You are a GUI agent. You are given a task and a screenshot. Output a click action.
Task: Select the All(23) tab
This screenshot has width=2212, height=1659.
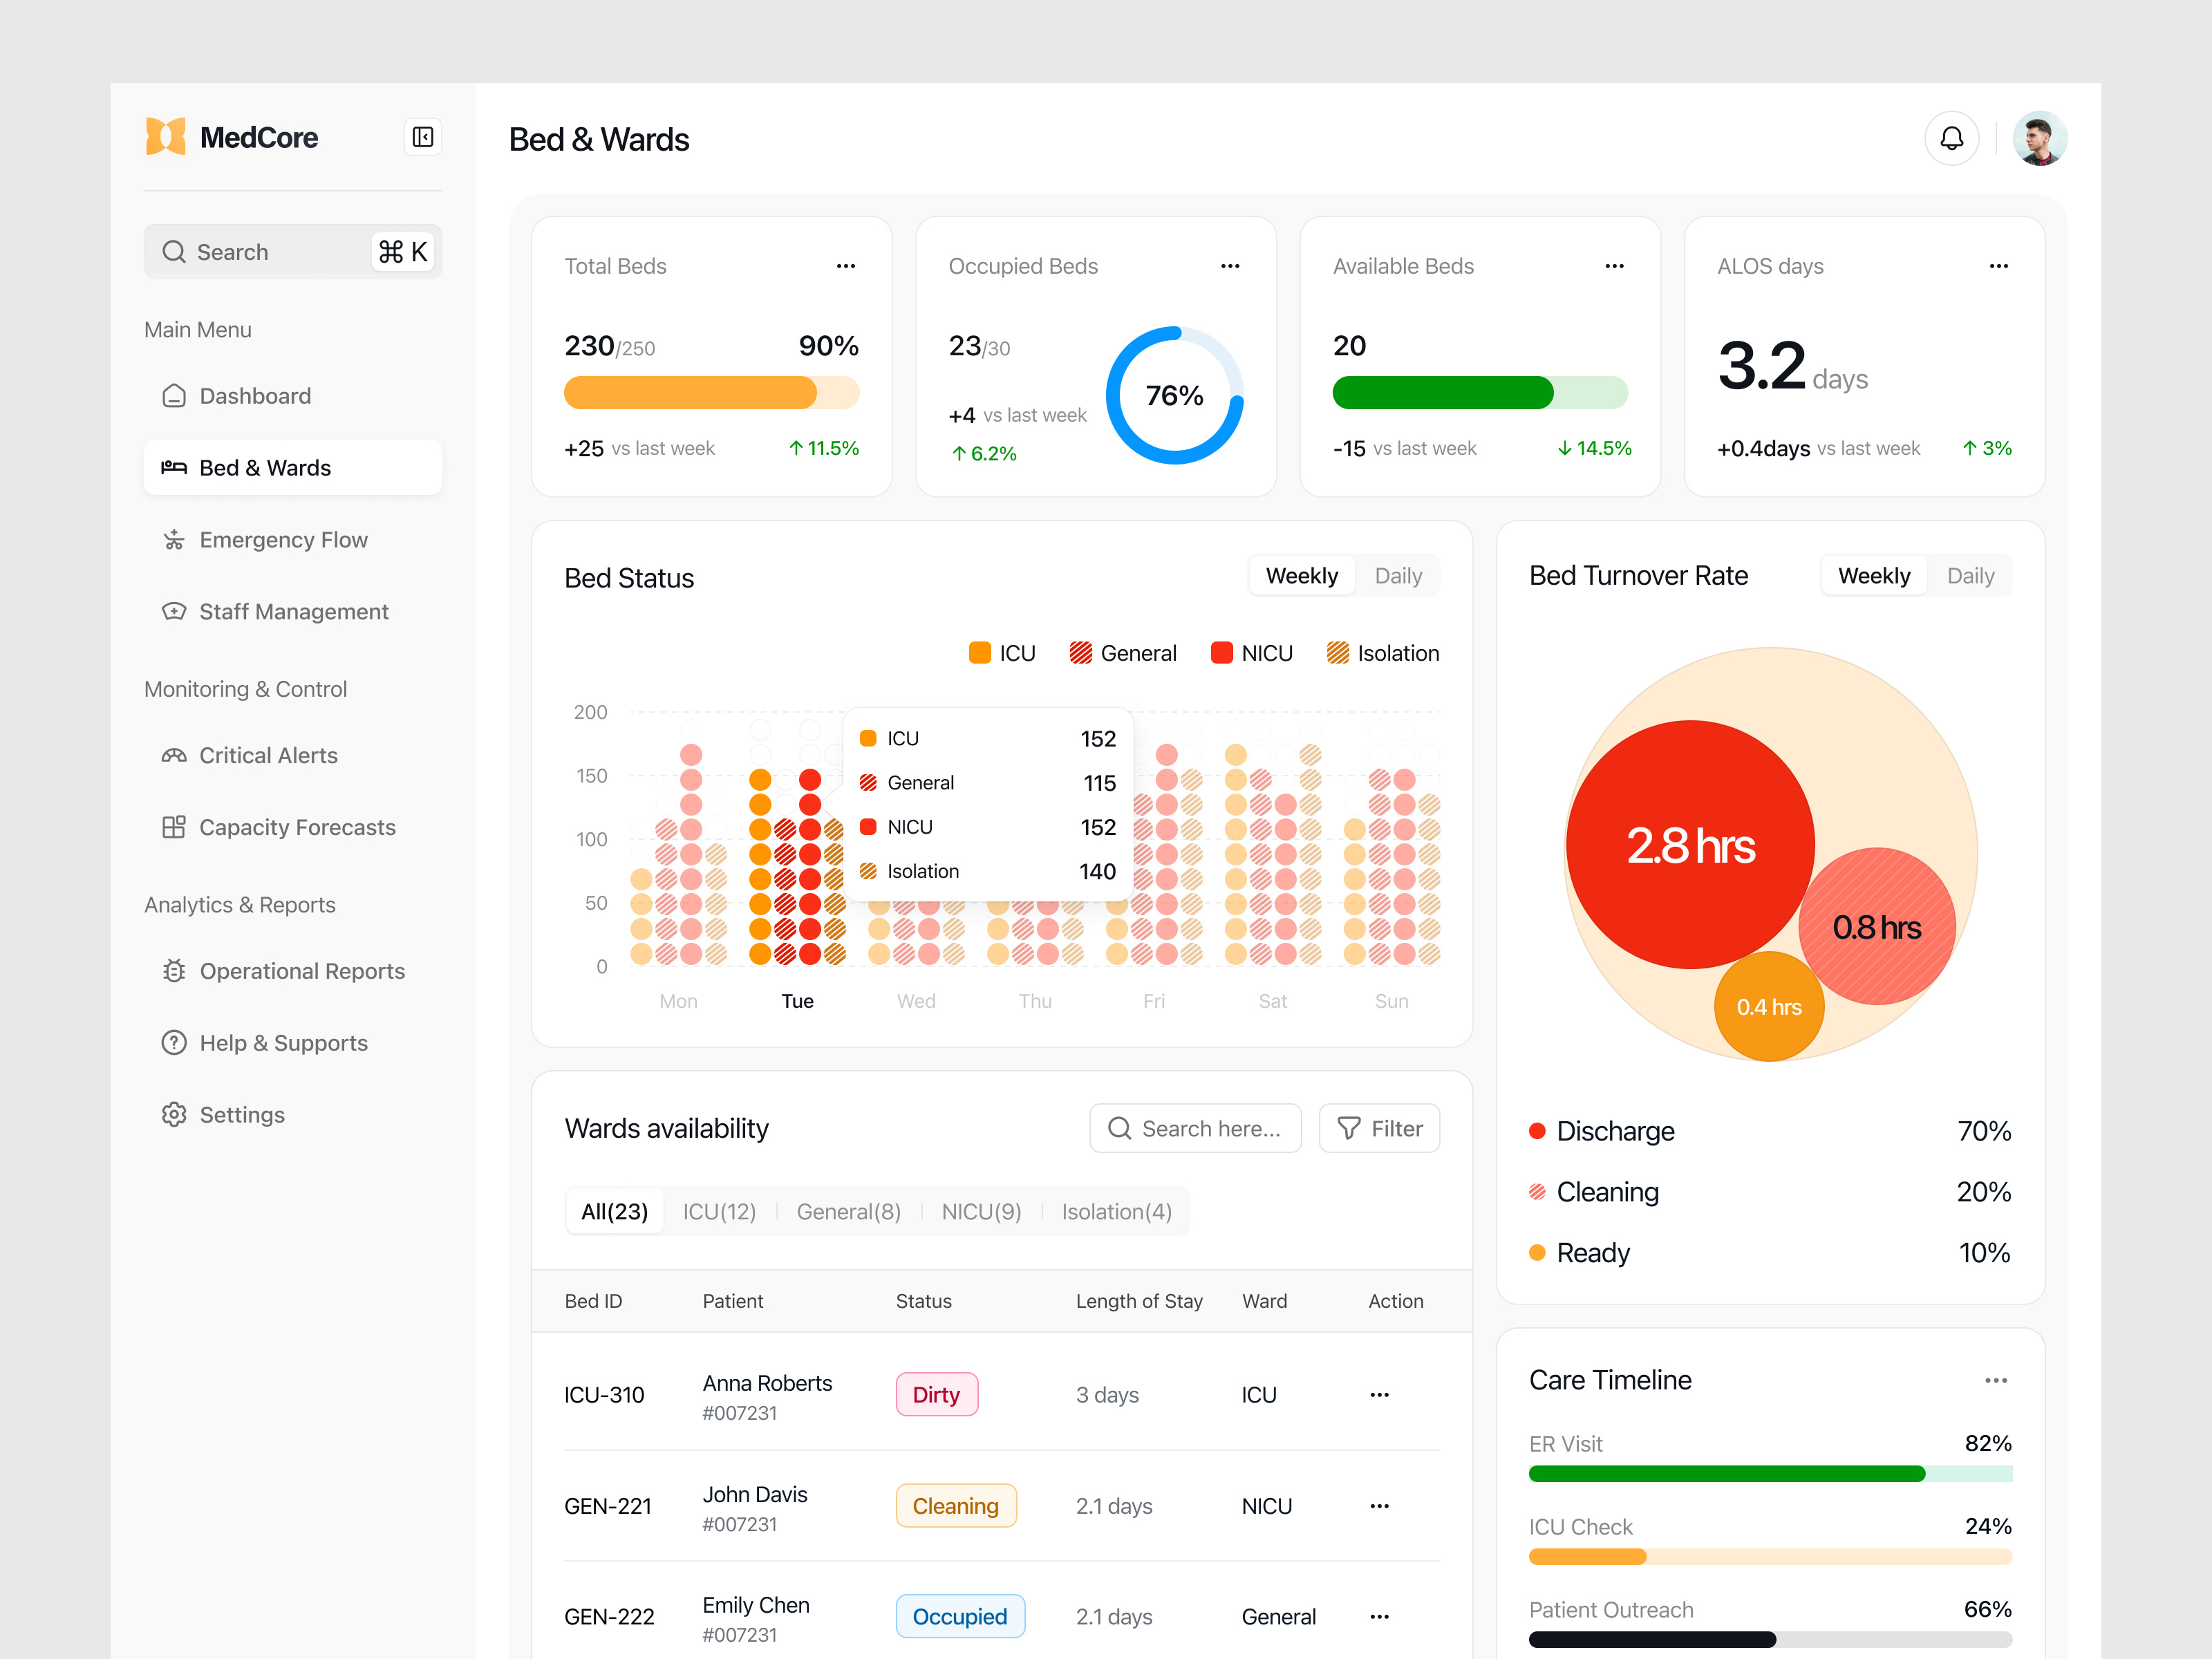point(614,1212)
